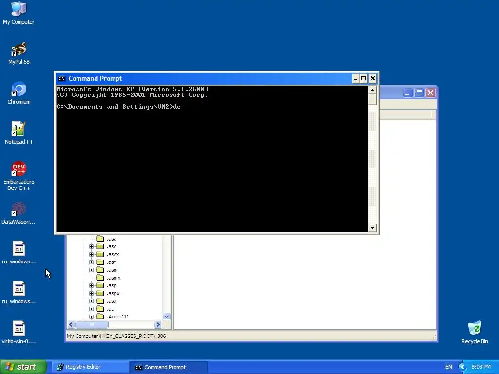Select the .asp registry key
499x374 pixels.
pyautogui.click(x=112, y=285)
